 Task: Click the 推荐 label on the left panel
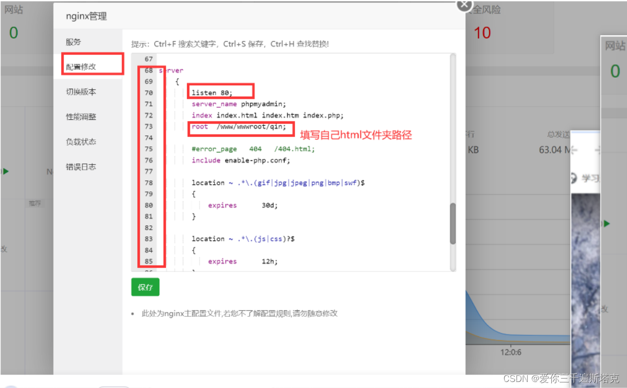click(35, 203)
